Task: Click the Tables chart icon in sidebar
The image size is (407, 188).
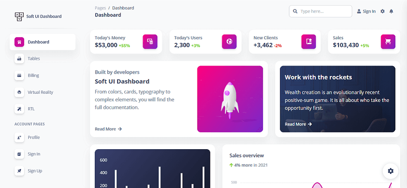Action: [19, 58]
